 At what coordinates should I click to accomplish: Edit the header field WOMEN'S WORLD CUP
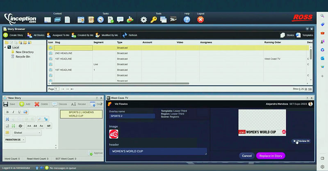pyautogui.click(x=158, y=151)
